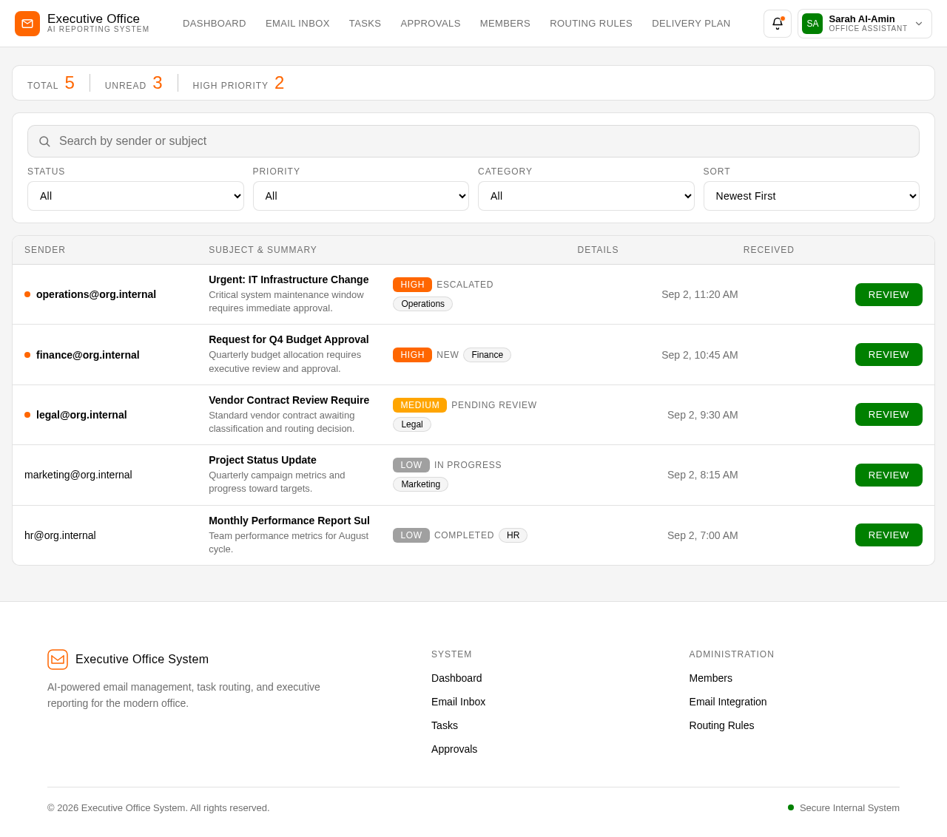Open footer Tasks link
The height and width of the screenshot is (837, 947).
445,725
